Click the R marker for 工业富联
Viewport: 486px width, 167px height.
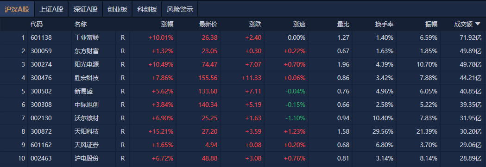tap(123, 38)
